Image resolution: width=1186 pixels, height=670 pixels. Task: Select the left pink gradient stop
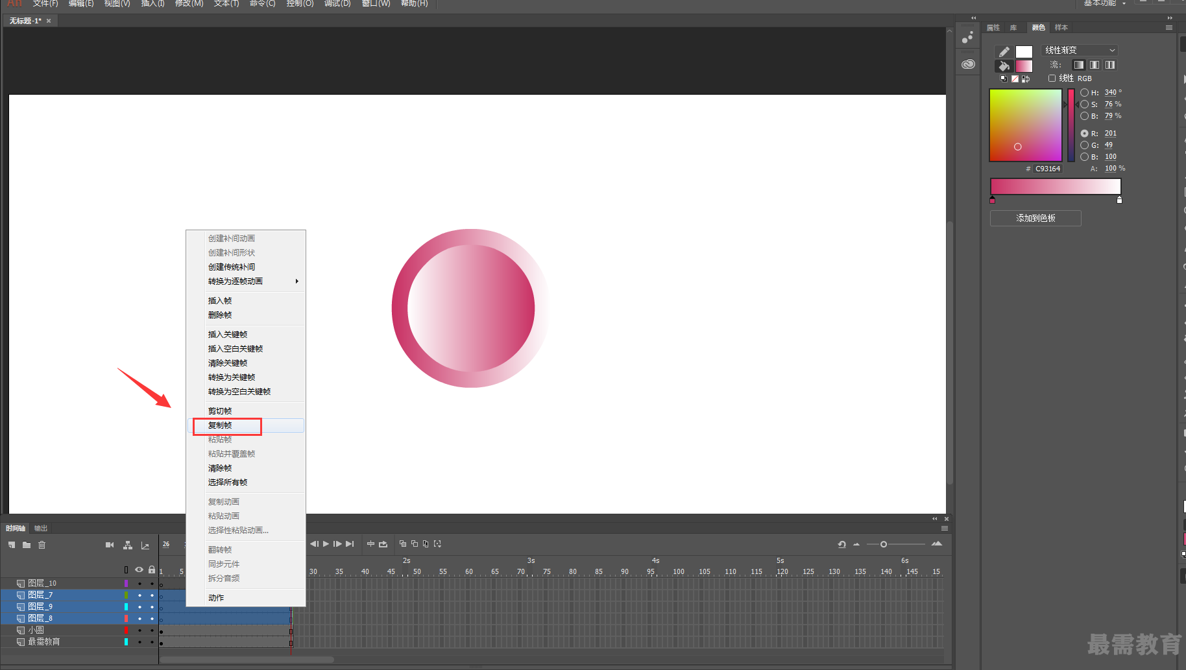point(992,200)
